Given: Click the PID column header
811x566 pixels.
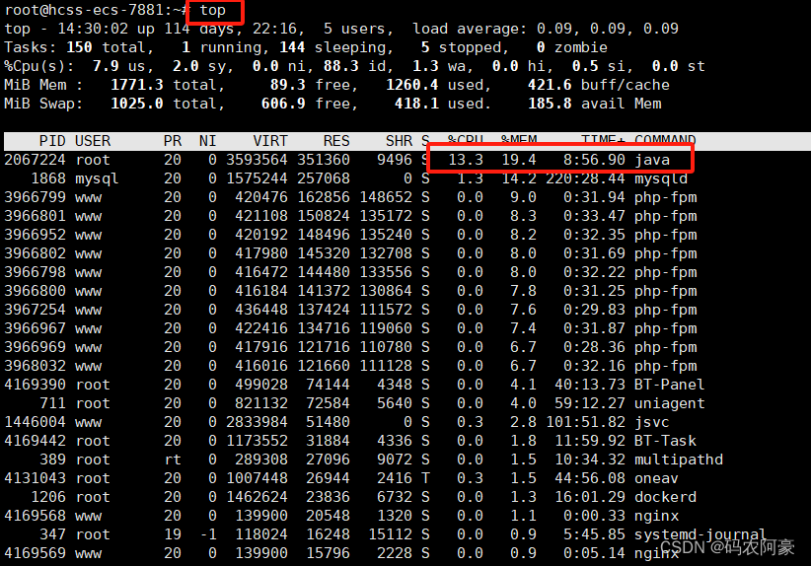Looking at the screenshot, I should [x=52, y=141].
